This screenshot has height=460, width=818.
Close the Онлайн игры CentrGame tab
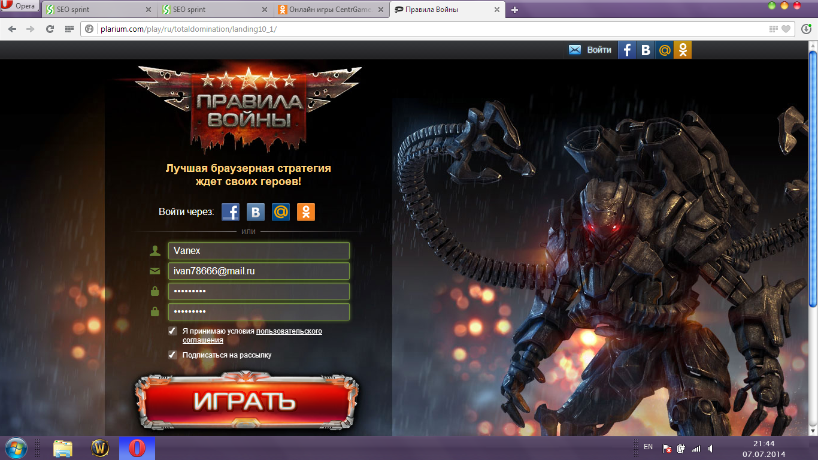(x=380, y=10)
